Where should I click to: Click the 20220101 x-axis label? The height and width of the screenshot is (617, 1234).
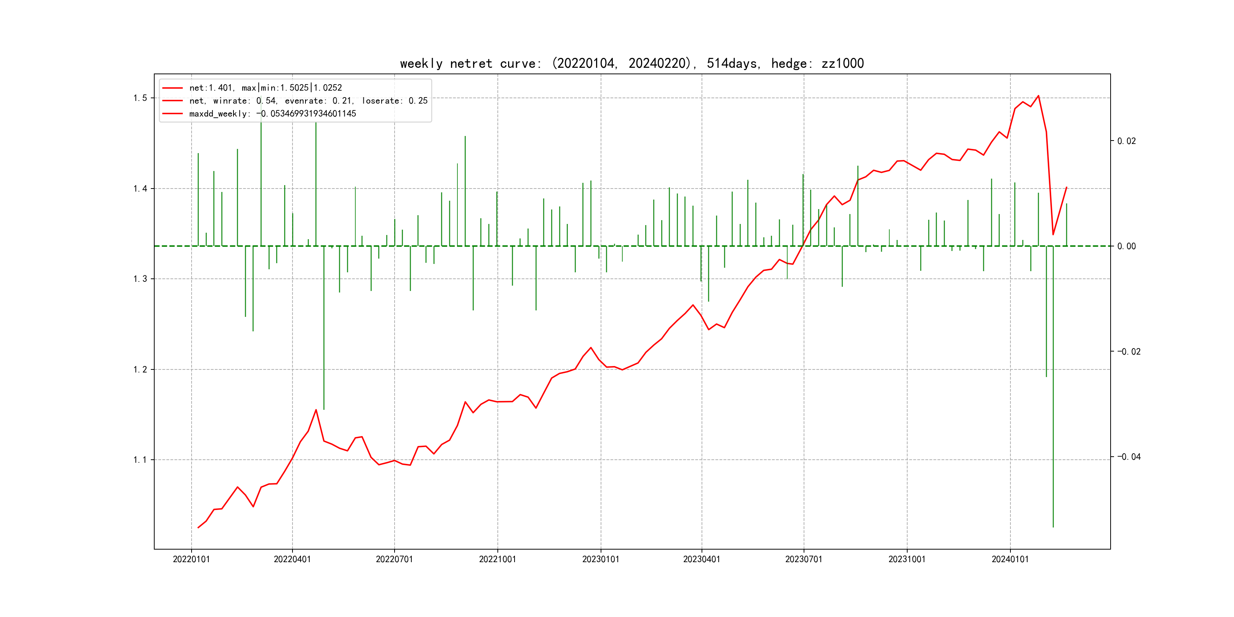point(191,559)
